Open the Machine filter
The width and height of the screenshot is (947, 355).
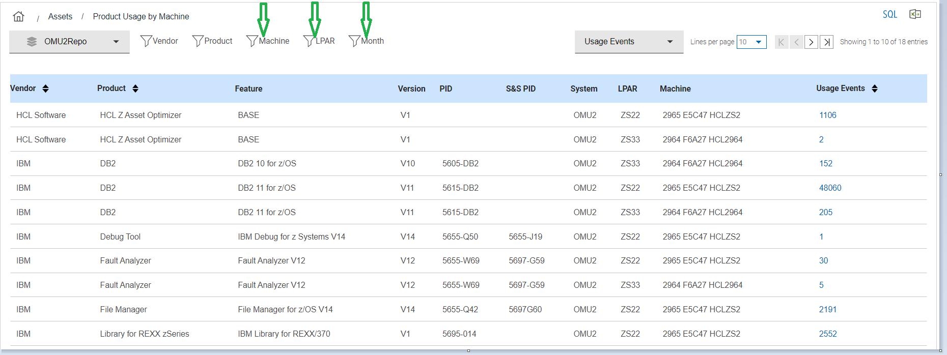coord(268,41)
